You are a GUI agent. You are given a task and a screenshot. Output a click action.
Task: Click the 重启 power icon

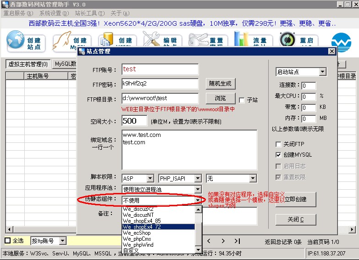(x=288, y=40)
